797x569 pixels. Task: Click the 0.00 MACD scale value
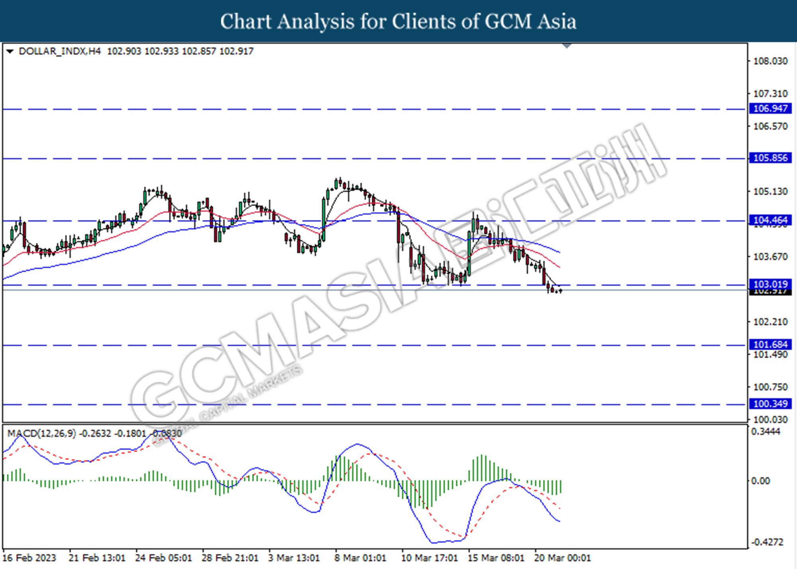pos(760,481)
